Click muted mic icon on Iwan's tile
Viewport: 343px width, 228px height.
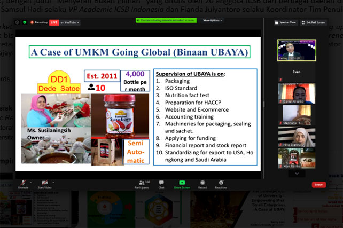pos(280,80)
